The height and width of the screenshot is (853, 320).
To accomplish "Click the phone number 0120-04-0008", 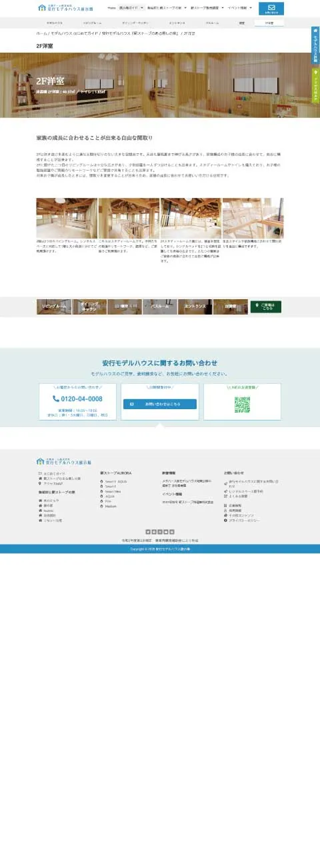I will 79,399.
